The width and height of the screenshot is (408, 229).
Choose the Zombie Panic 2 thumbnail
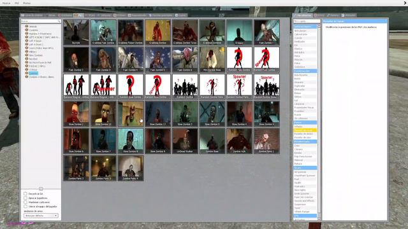click(76, 168)
